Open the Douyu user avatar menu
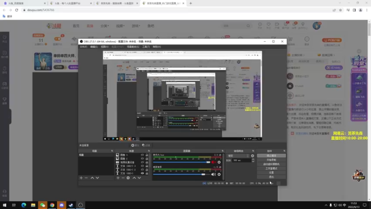 tap(316, 26)
